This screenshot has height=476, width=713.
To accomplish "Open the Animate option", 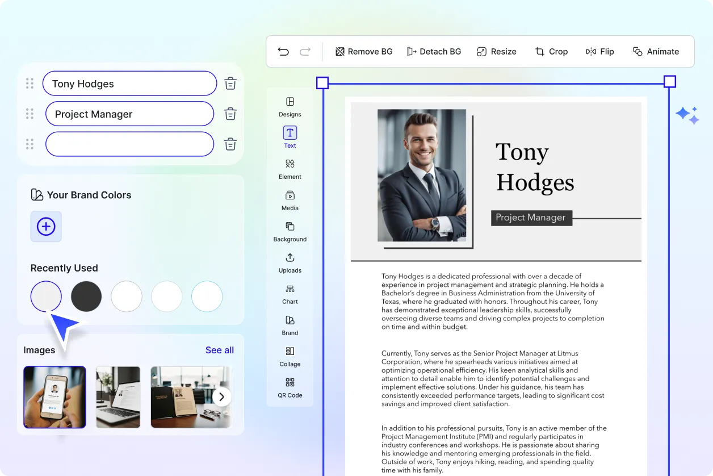I will click(656, 52).
